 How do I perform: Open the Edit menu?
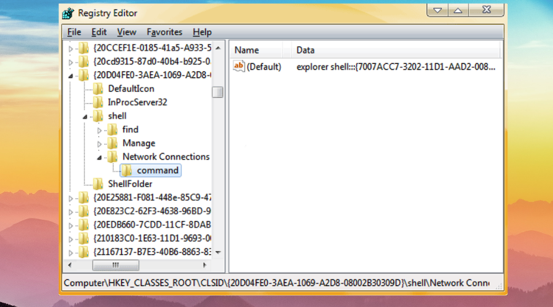pos(99,32)
